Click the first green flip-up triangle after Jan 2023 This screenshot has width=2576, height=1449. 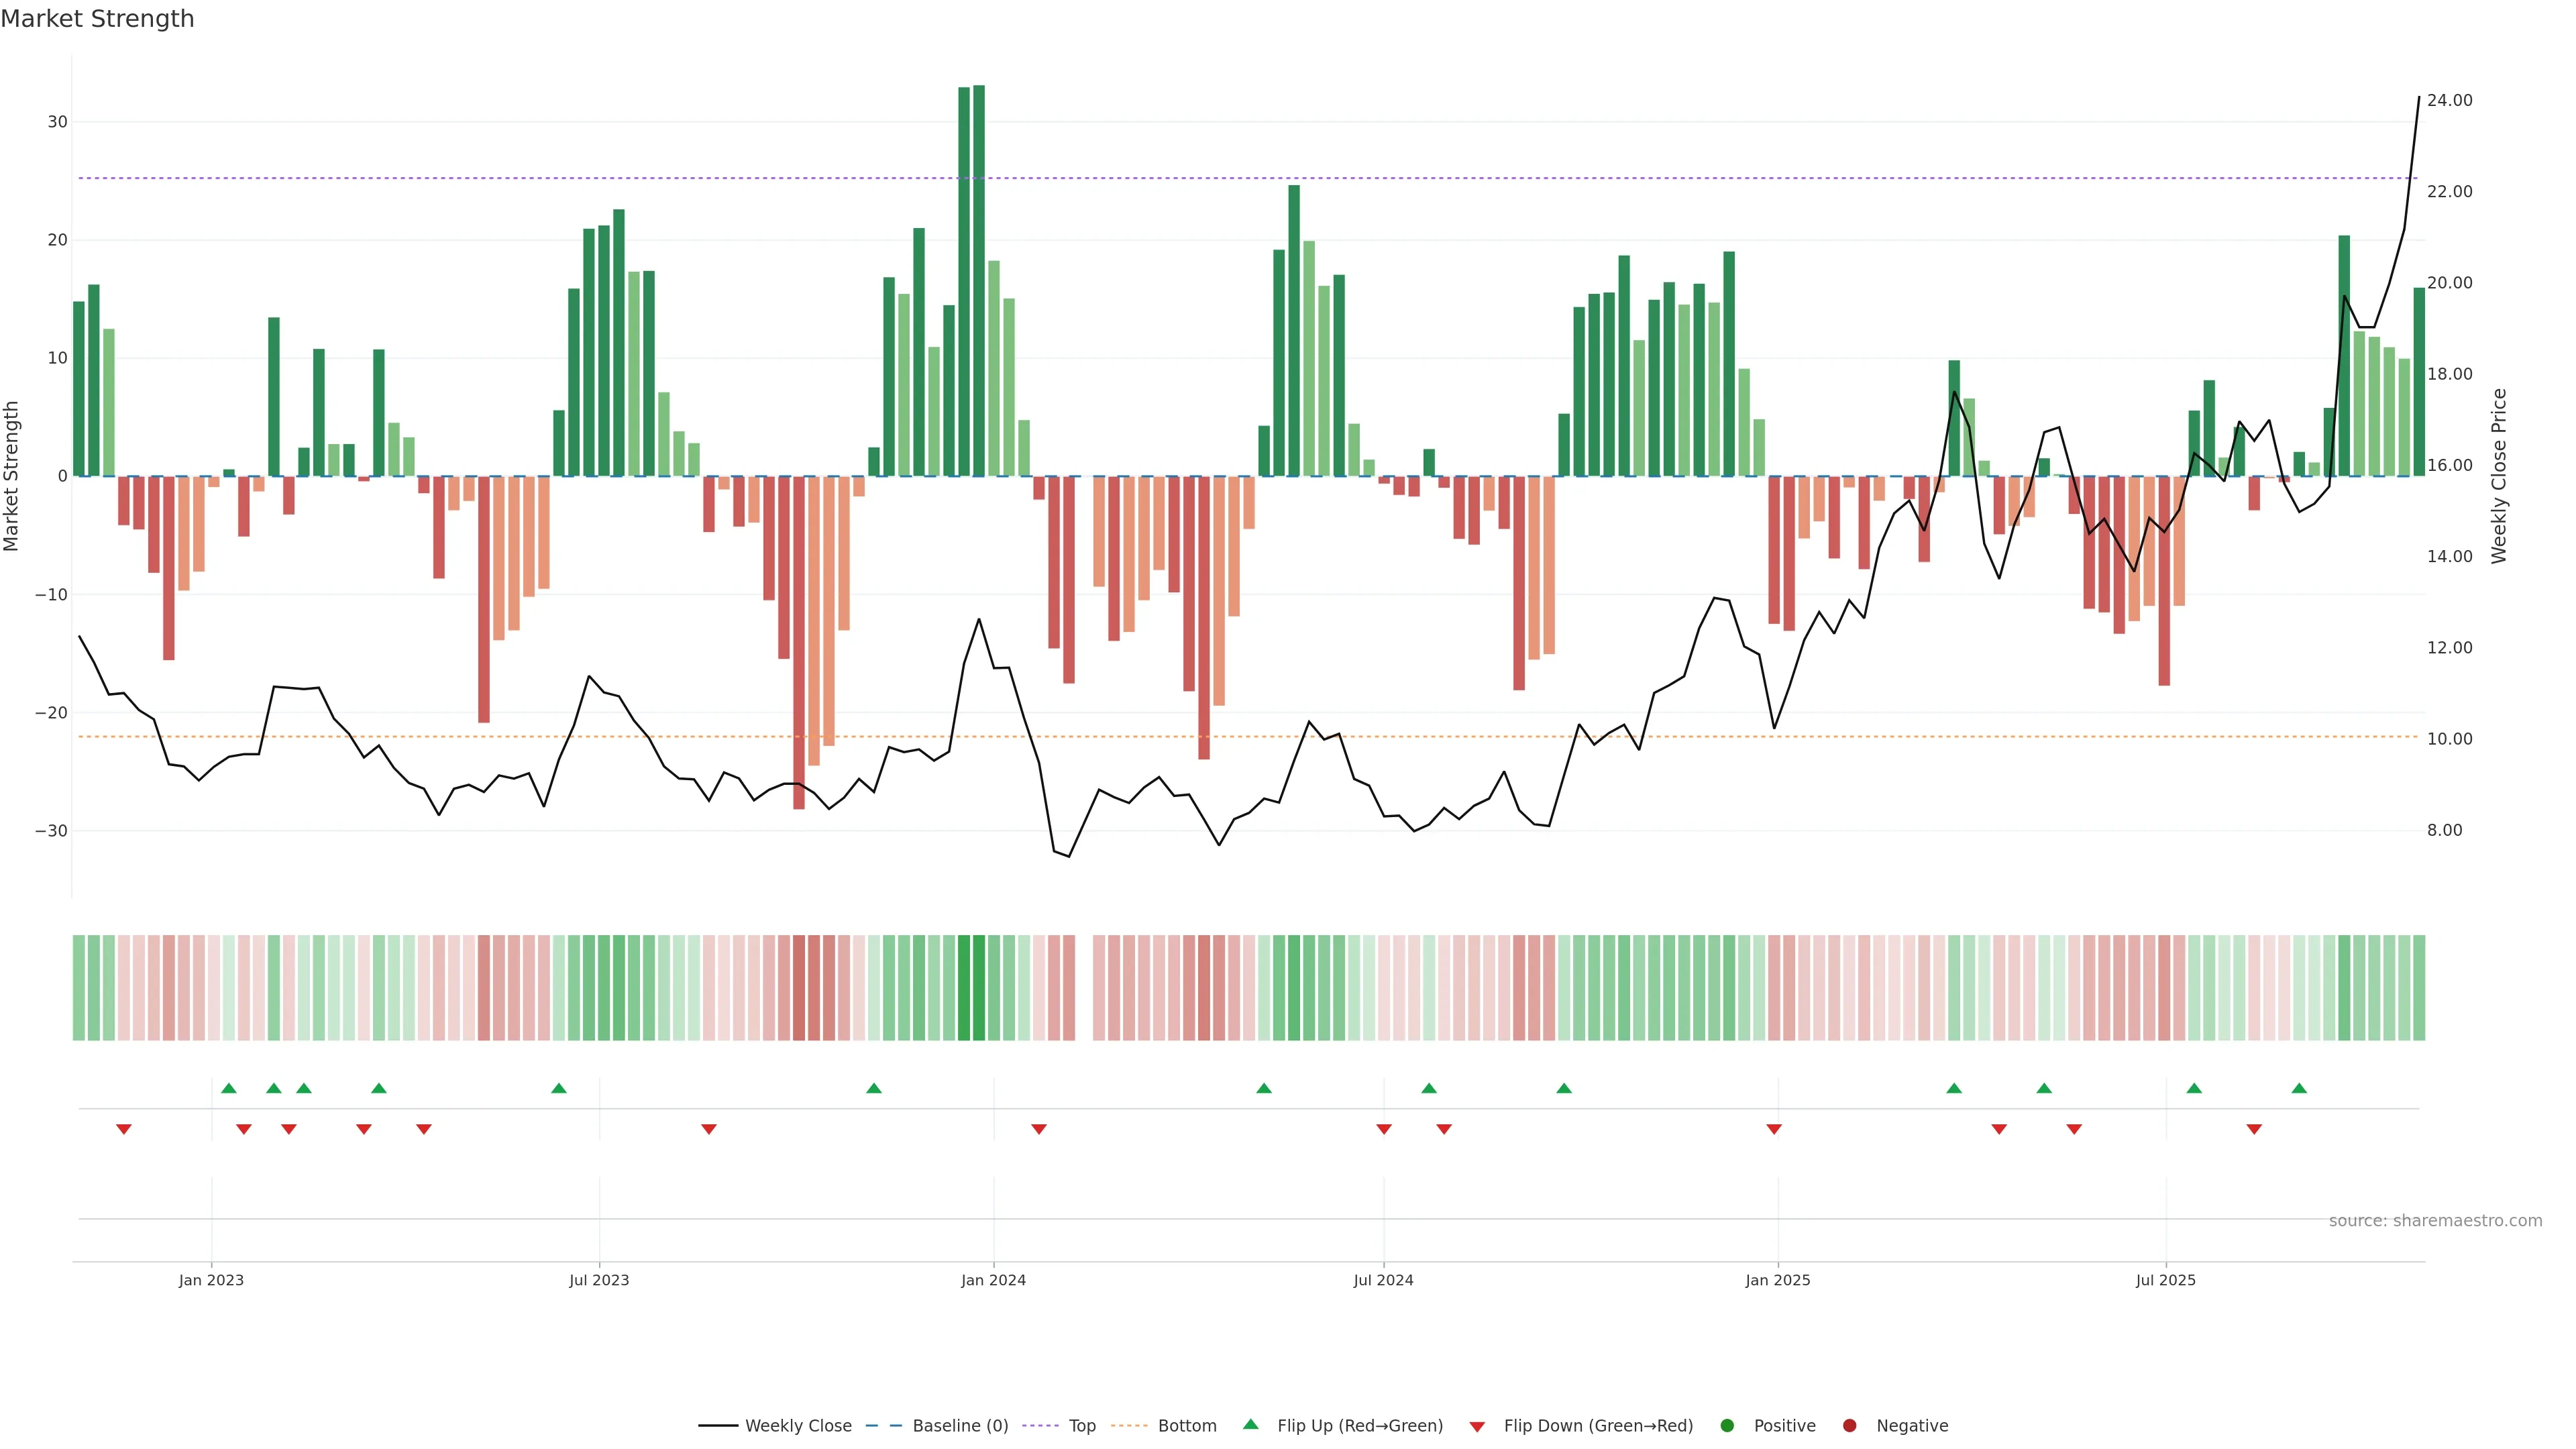[229, 1088]
